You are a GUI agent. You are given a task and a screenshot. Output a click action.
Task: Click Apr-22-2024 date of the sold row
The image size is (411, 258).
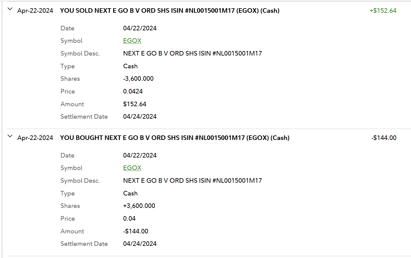(35, 11)
